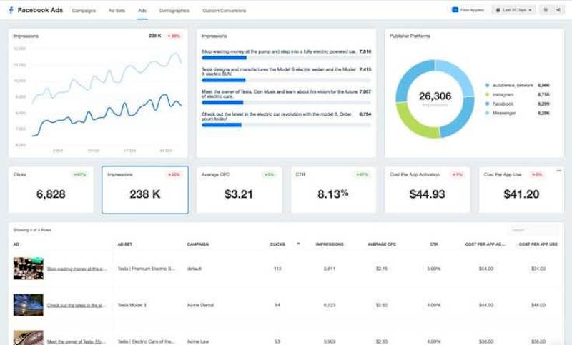
Task: Click the Facebook legend dot
Action: (487, 104)
